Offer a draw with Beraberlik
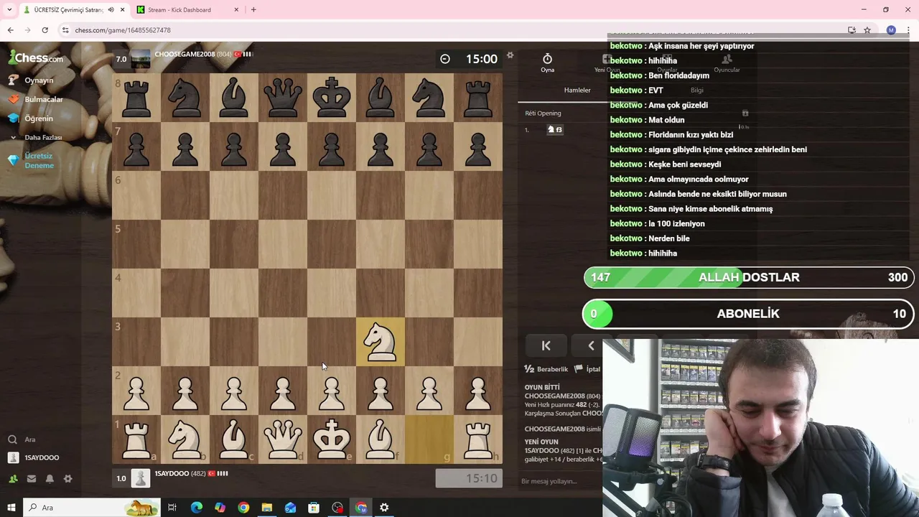Screen dimensions: 919x517 [546, 369]
